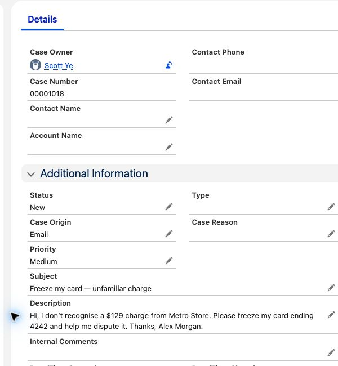
Task: Edit the Case Origin pencil icon
Action: point(169,234)
